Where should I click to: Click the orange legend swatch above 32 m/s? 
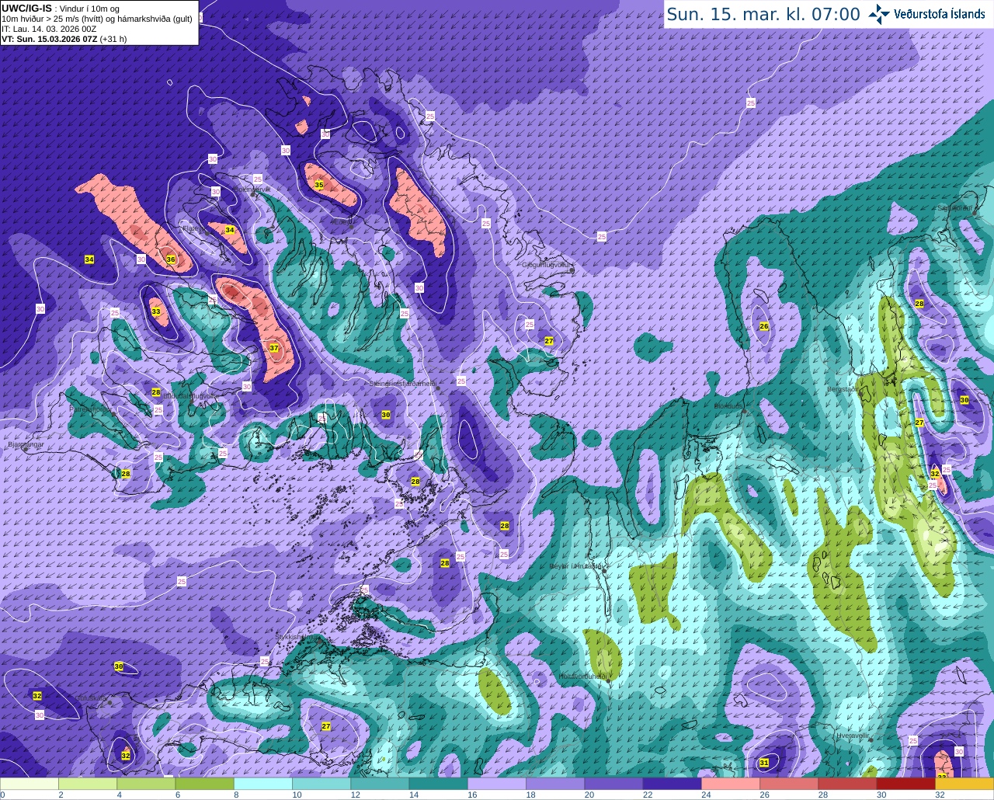964,783
